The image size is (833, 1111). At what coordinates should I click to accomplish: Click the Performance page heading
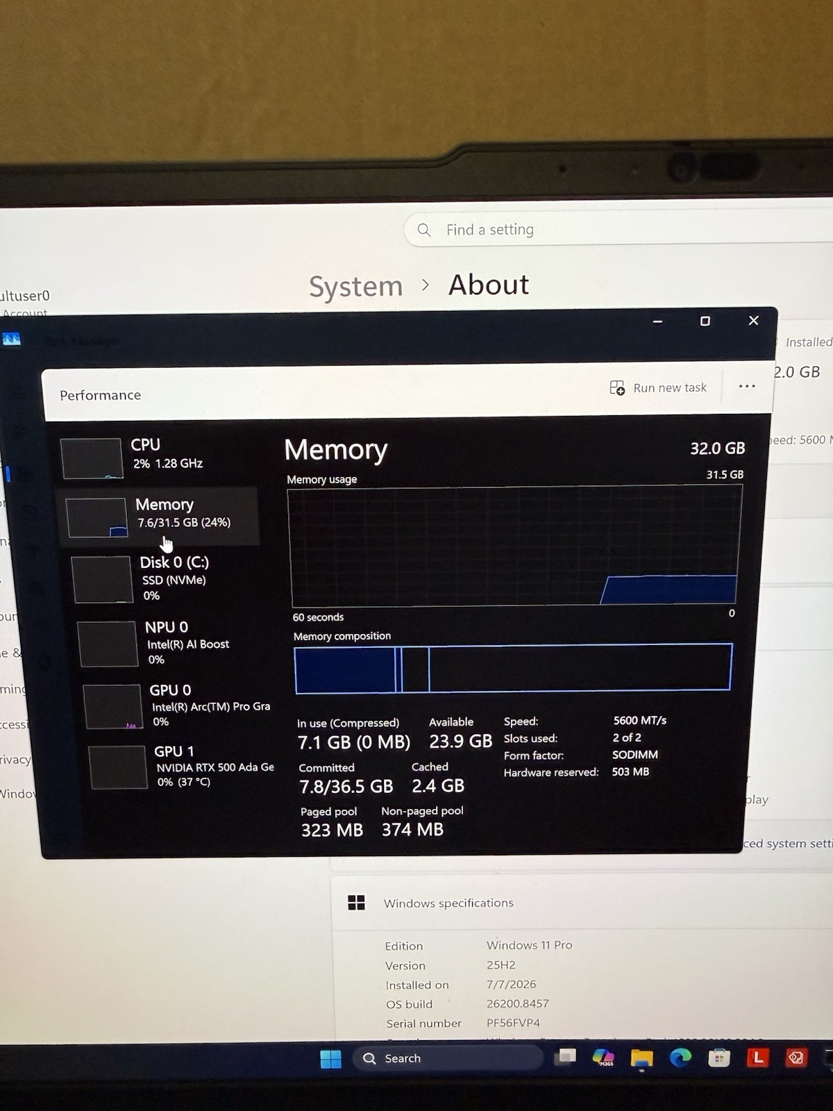101,395
